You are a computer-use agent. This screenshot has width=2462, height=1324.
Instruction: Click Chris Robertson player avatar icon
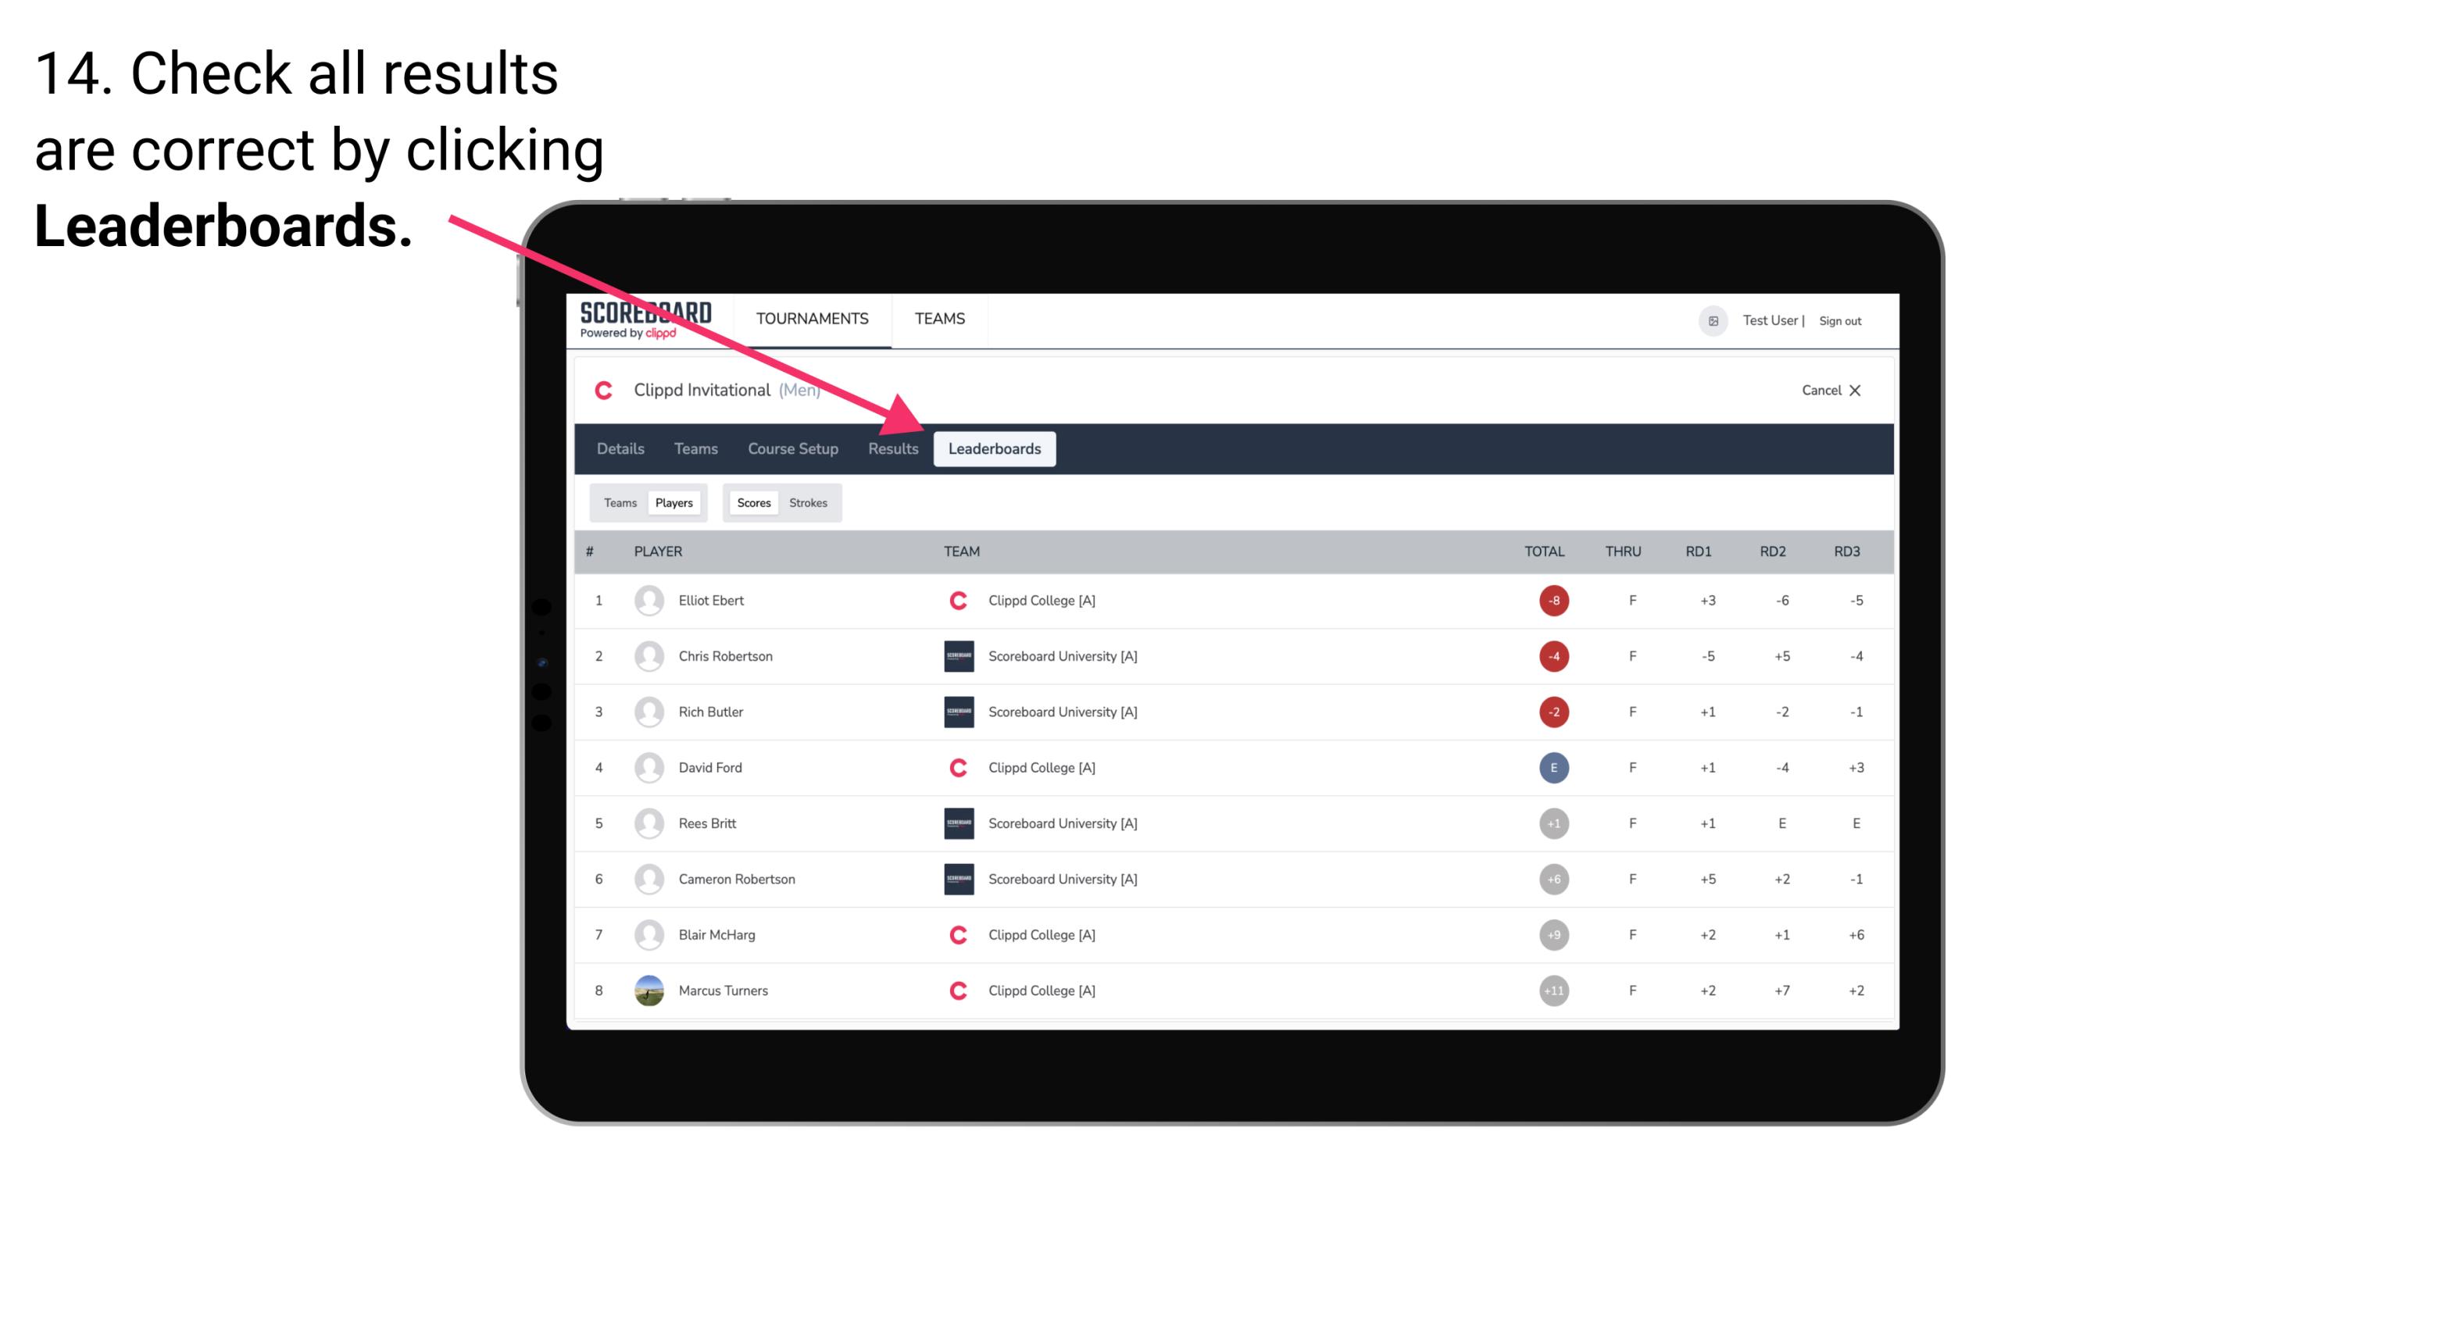pos(647,655)
